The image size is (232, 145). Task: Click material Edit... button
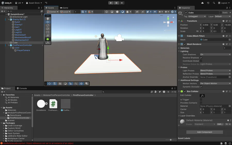pos(220,124)
